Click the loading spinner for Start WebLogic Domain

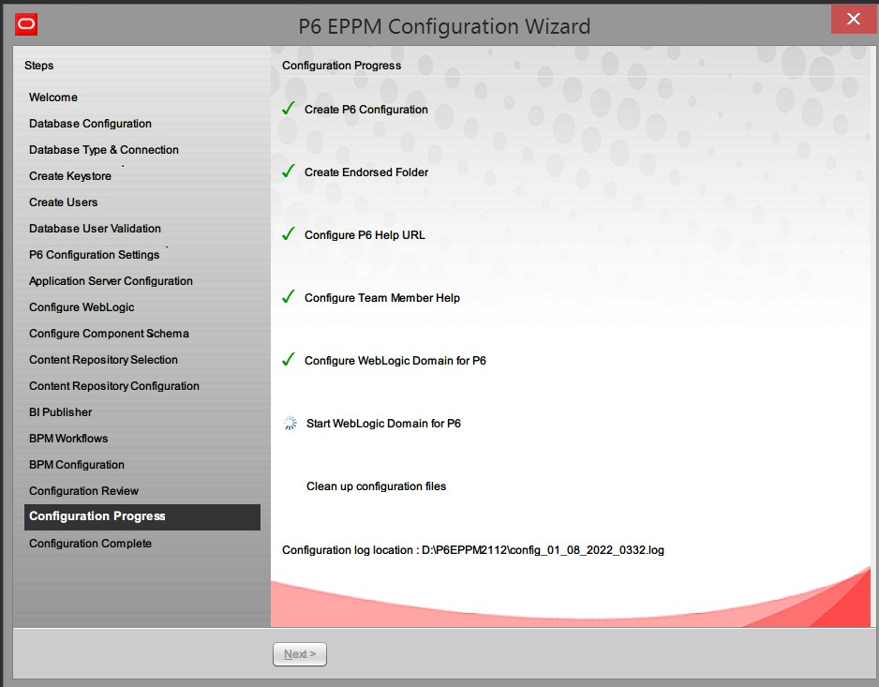[290, 423]
